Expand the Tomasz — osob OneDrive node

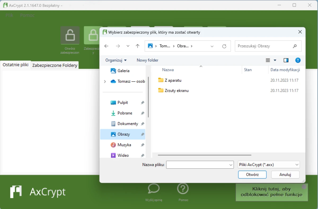point(105,81)
